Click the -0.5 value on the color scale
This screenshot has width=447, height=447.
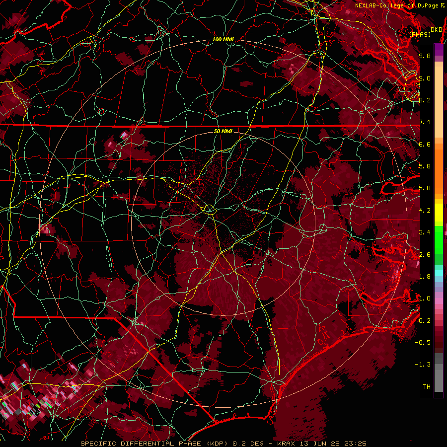click(423, 343)
